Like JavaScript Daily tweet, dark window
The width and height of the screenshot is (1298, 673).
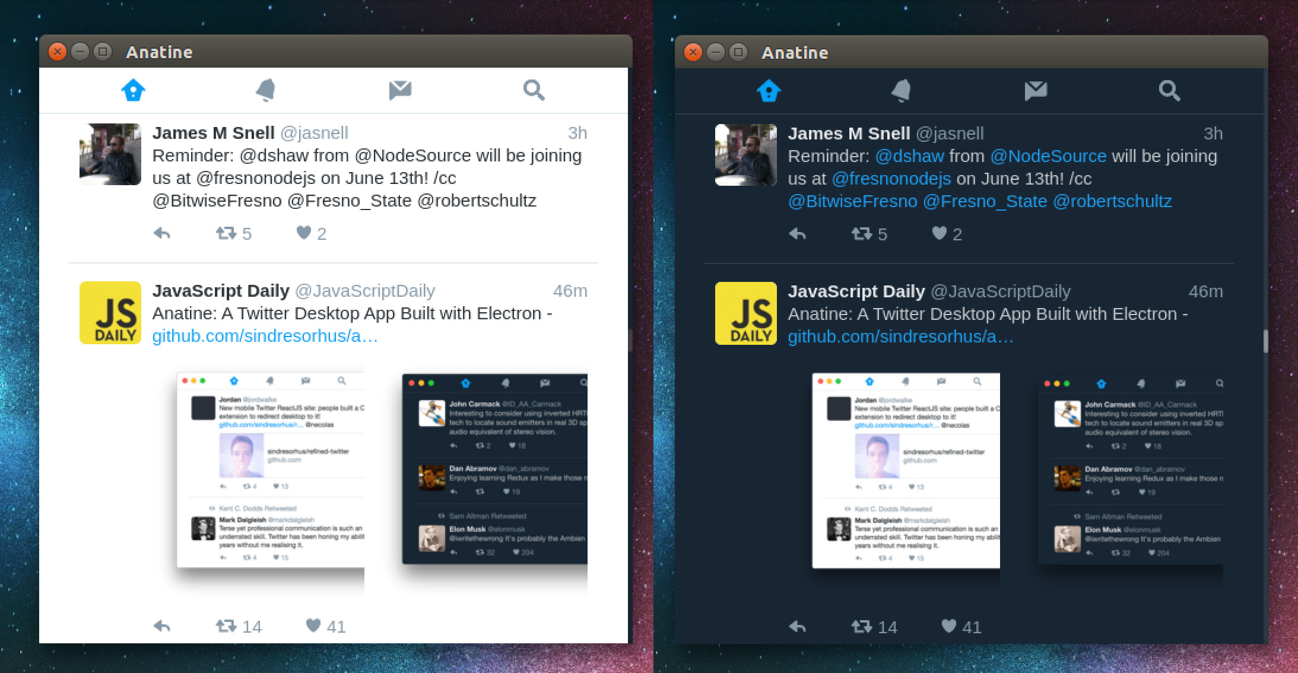click(961, 627)
